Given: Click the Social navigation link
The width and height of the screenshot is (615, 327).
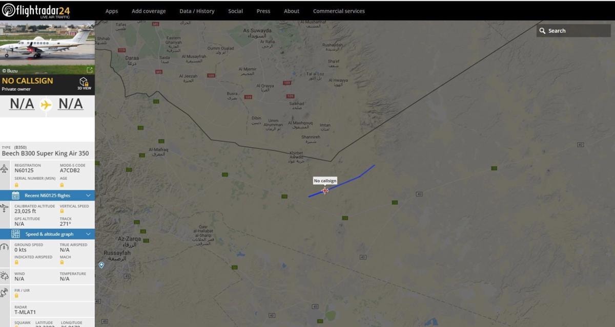Looking at the screenshot, I should tap(235, 11).
